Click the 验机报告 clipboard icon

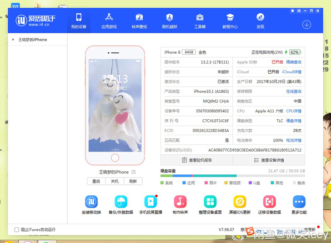point(184,160)
